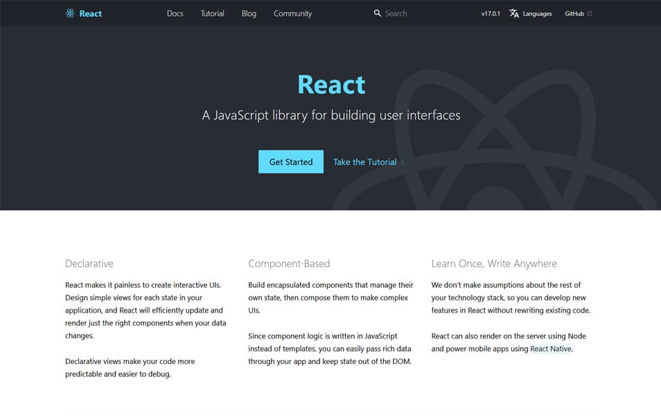Click the paragraph starting 'Build encapsulated components'

330,297
